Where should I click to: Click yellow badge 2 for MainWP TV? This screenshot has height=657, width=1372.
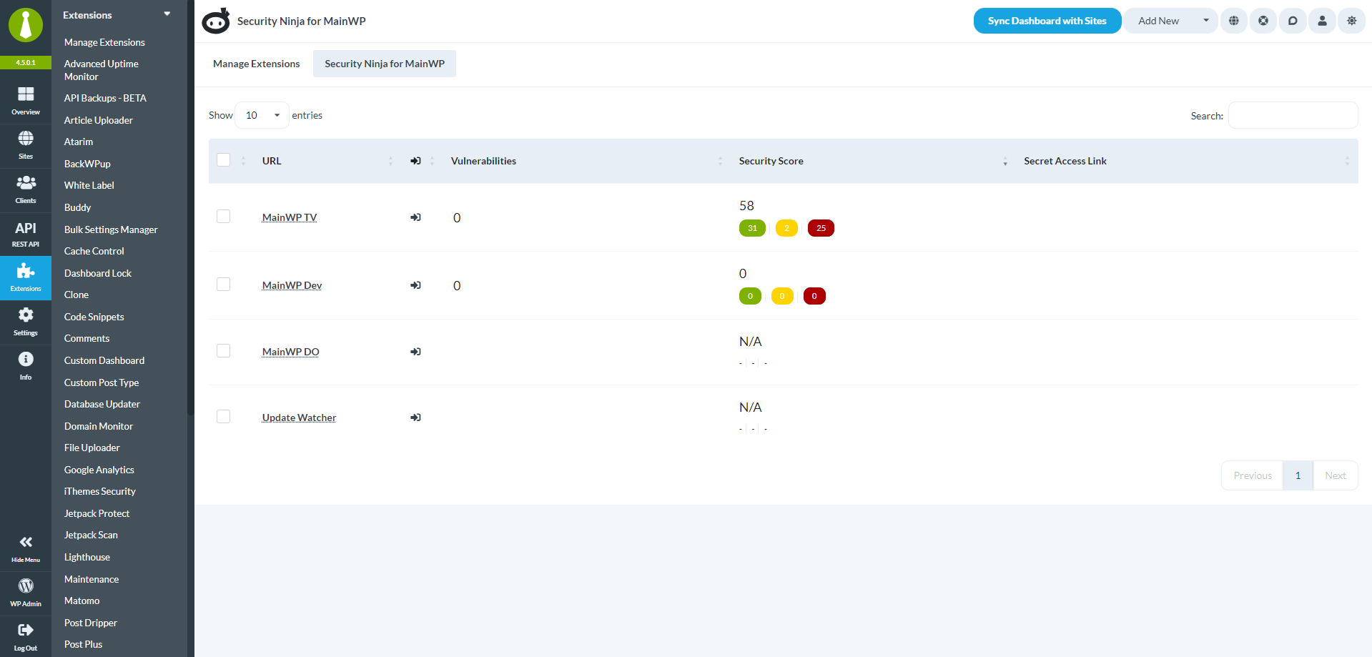pyautogui.click(x=786, y=228)
